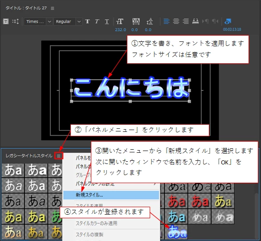Open the パネルグループの設定 submenu
Screen dimensions: 261x241
111,184
